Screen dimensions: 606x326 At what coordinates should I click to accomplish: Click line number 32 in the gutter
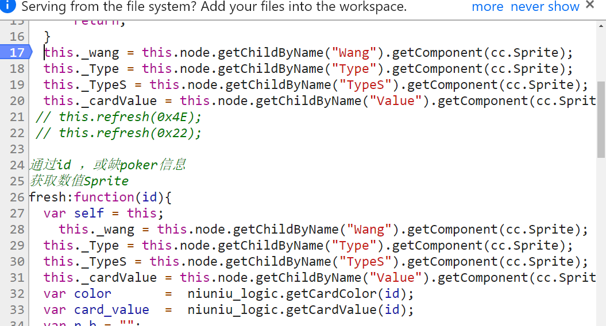(x=17, y=293)
